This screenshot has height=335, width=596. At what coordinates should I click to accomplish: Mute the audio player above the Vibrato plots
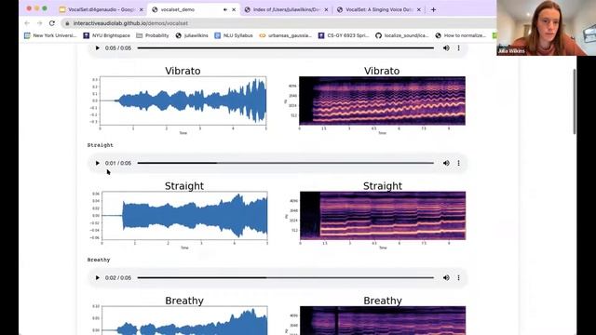click(x=446, y=47)
